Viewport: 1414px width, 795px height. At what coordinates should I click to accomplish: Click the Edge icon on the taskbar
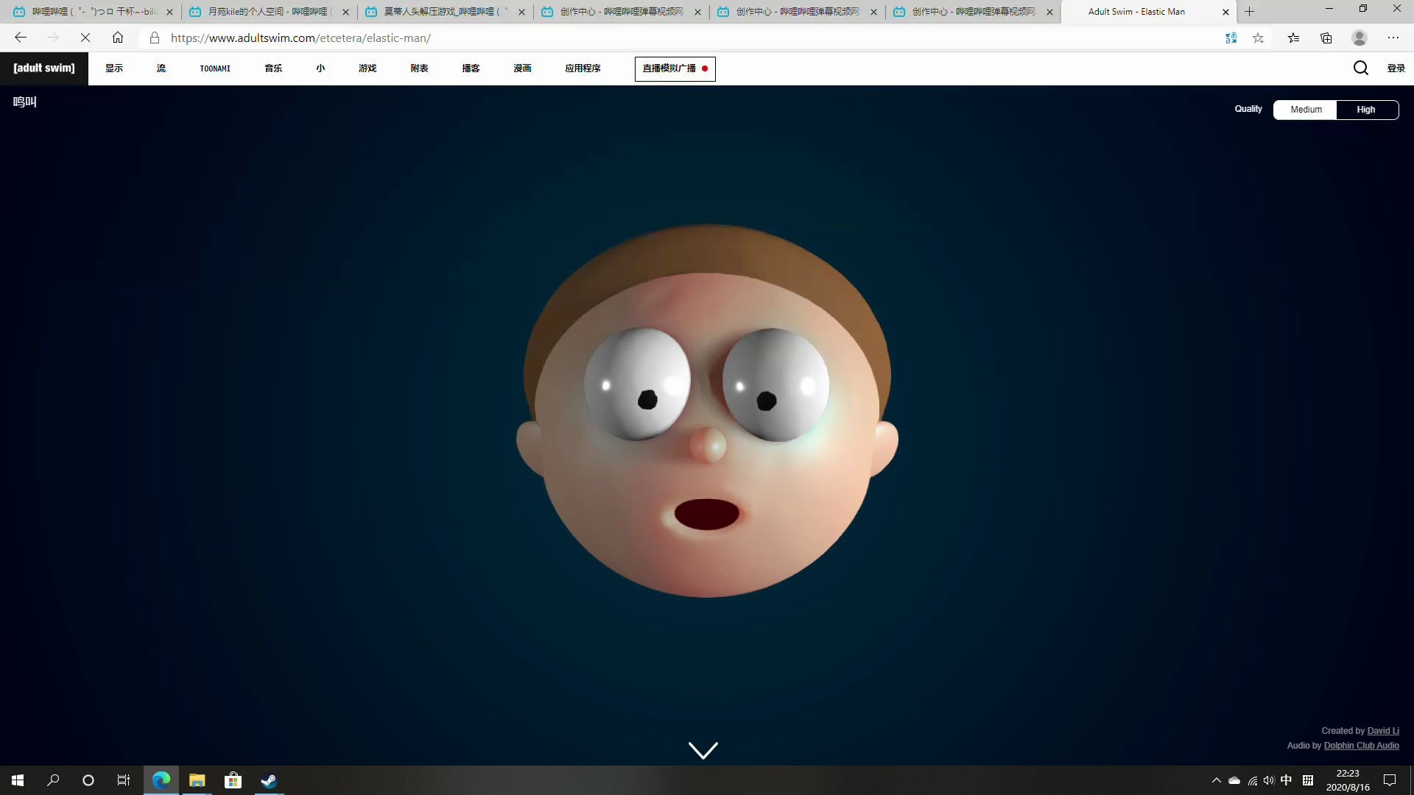coord(161,780)
